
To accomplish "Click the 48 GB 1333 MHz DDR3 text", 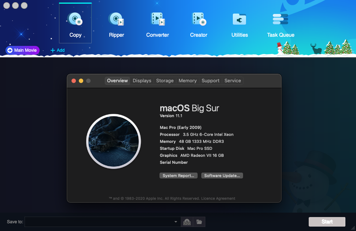I will click(201, 141).
